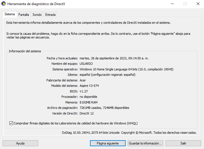The height and width of the screenshot is (149, 204).
Task: Minimize the DirectX diagnostic window
Action: click(x=172, y=4)
